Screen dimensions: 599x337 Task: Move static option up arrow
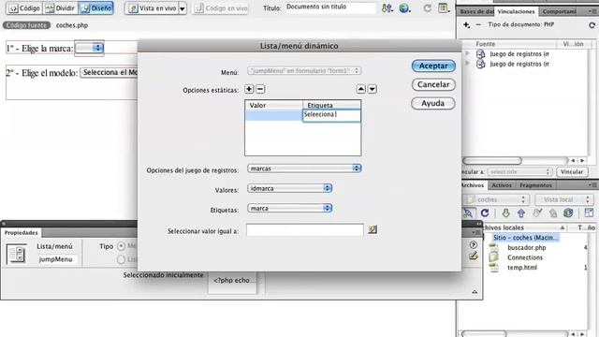point(360,89)
